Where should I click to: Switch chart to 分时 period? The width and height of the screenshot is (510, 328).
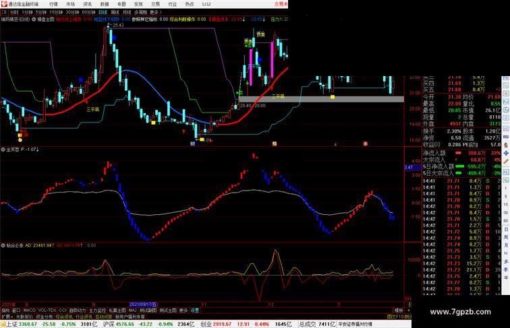pos(14,12)
